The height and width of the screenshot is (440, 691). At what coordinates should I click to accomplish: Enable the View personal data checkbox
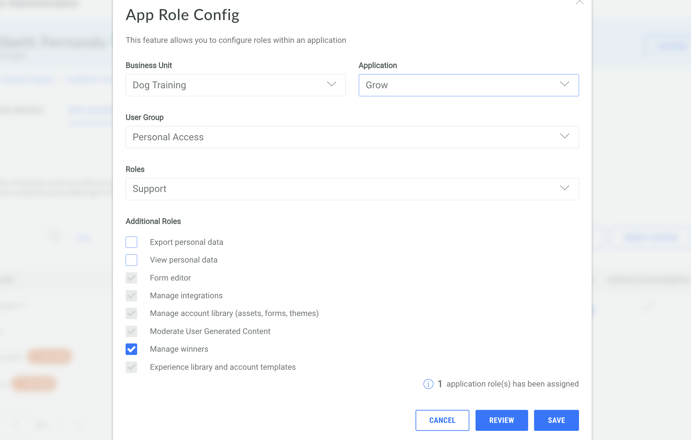tap(131, 260)
